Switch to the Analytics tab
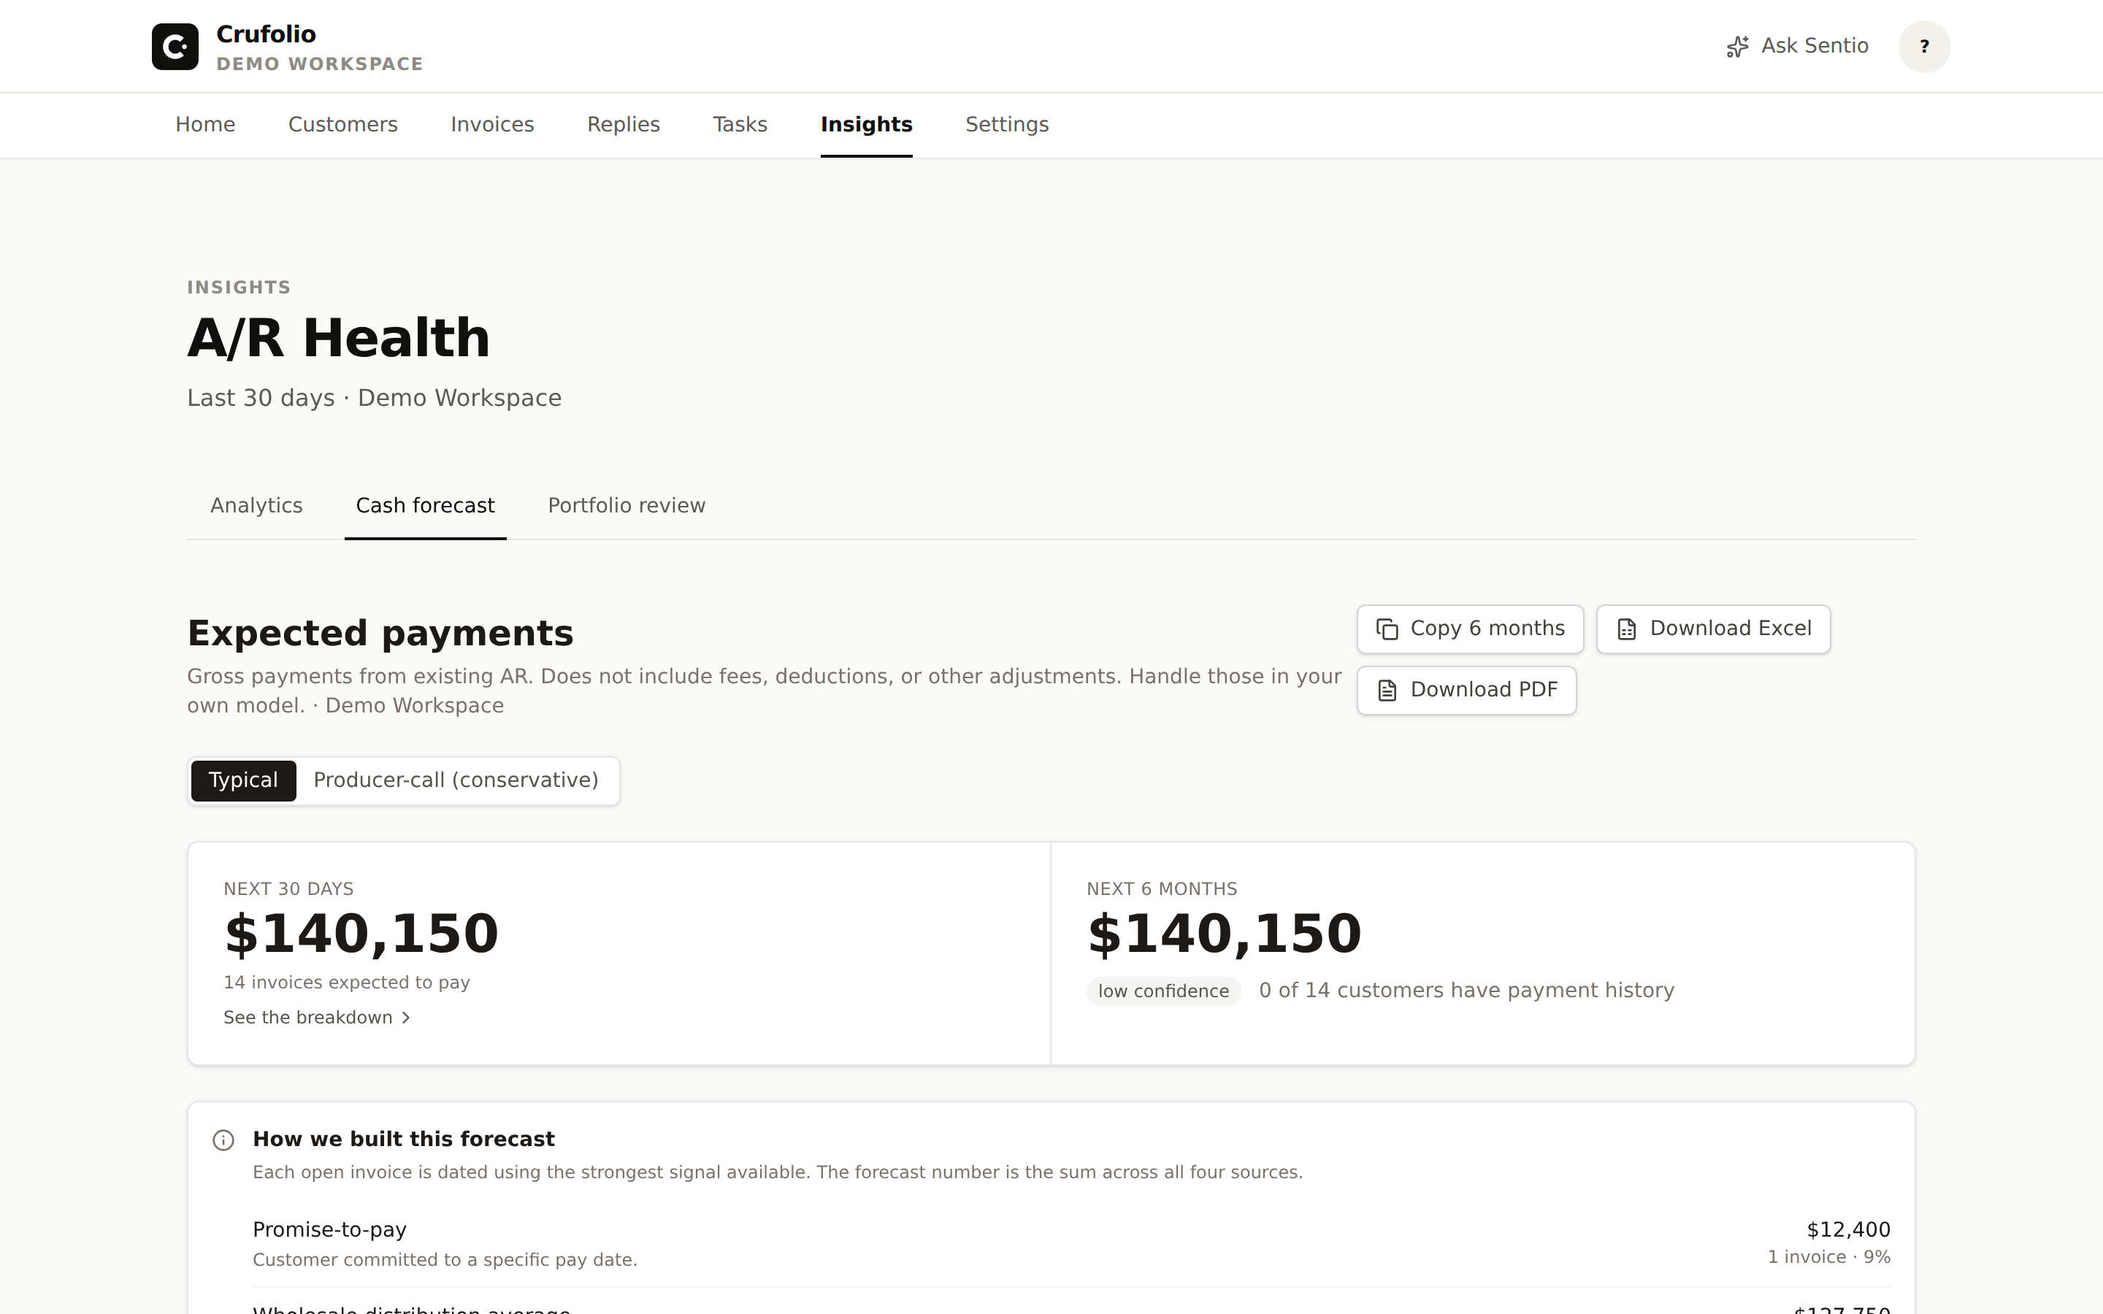 point(256,506)
